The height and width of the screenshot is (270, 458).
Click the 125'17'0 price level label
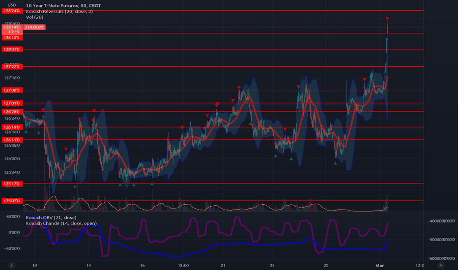12,184
